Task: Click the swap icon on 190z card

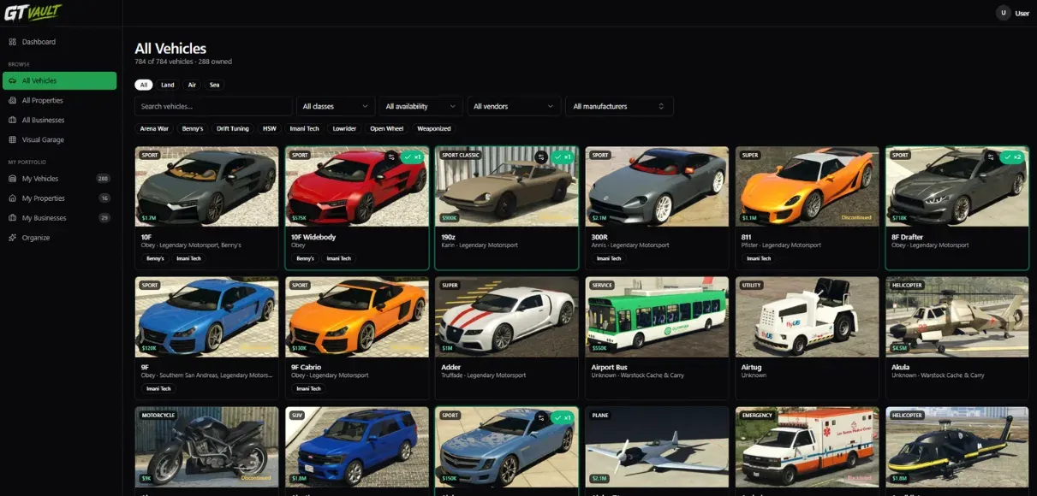Action: [541, 156]
